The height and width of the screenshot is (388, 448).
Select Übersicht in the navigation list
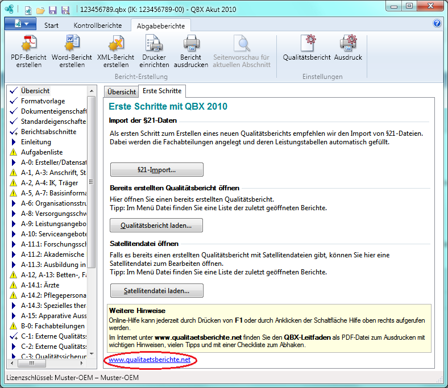pos(35,91)
